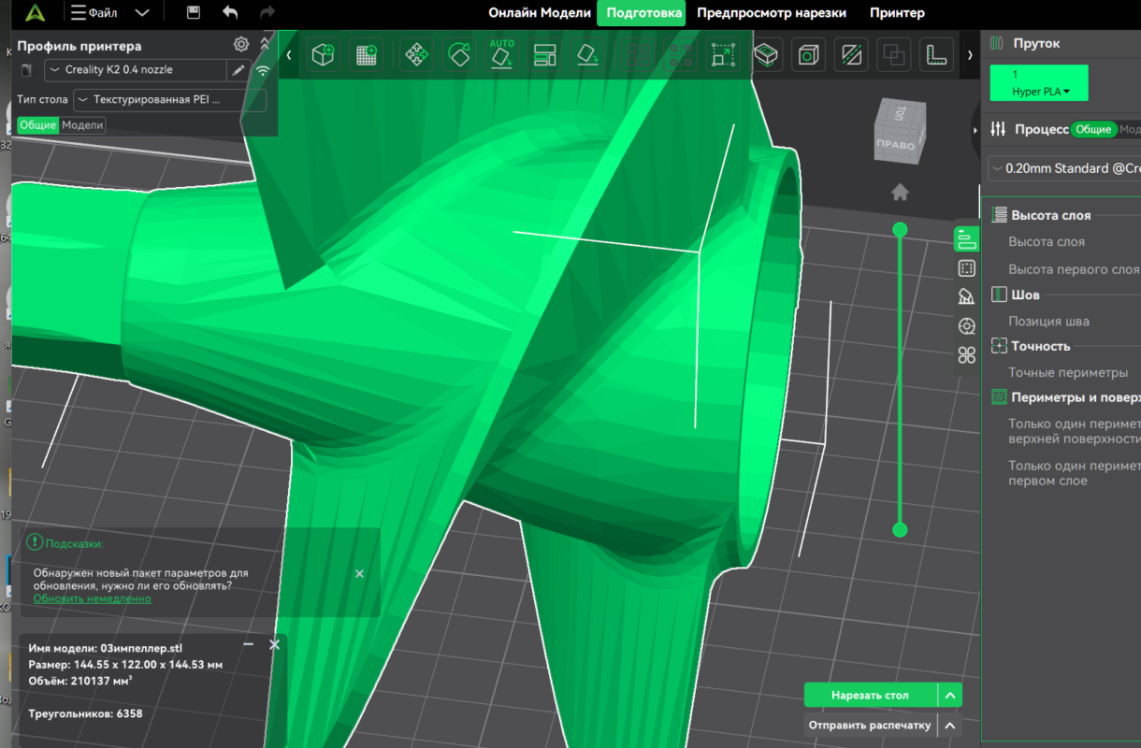
Task: Switch the printer profile panel to Модели
Action: pos(82,125)
